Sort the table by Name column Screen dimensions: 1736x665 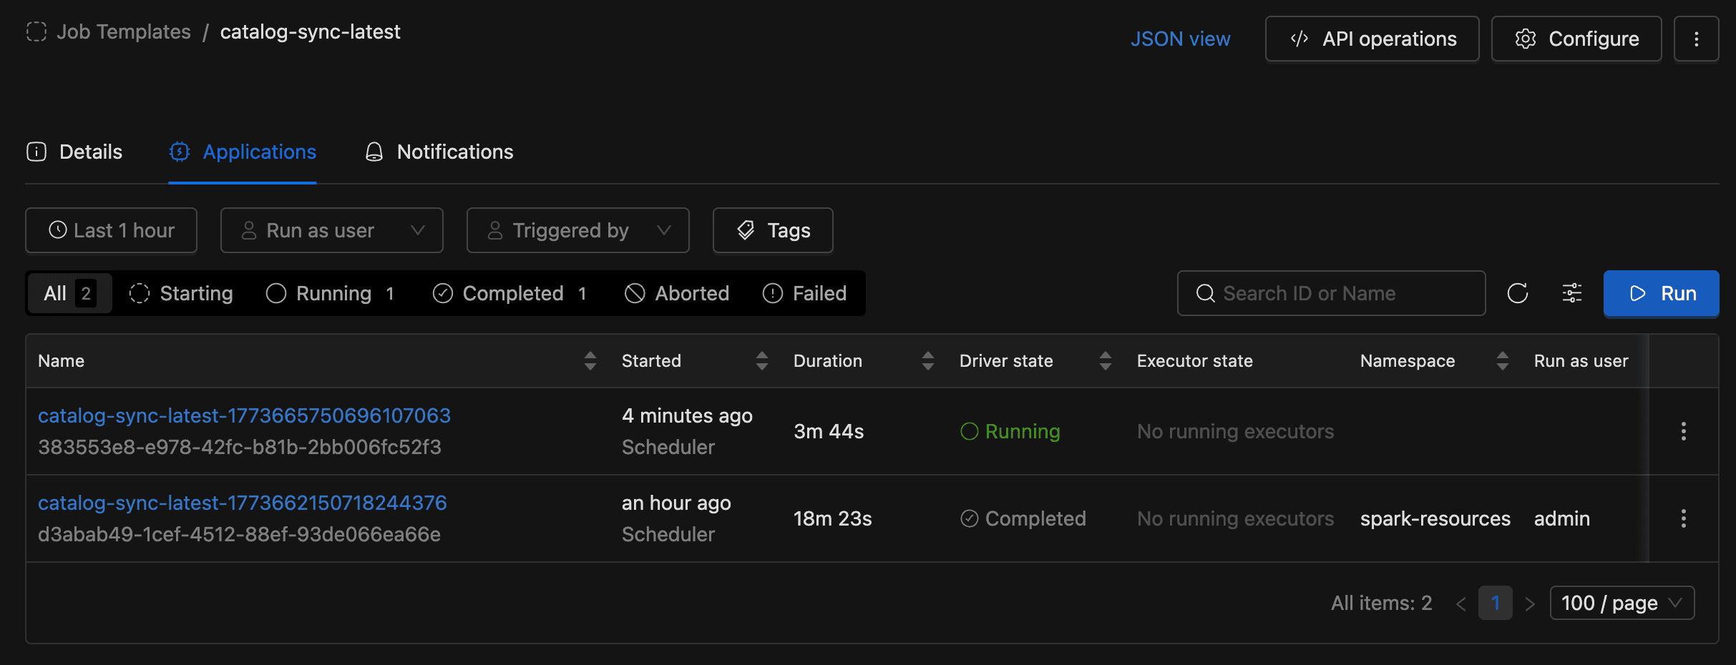590,360
